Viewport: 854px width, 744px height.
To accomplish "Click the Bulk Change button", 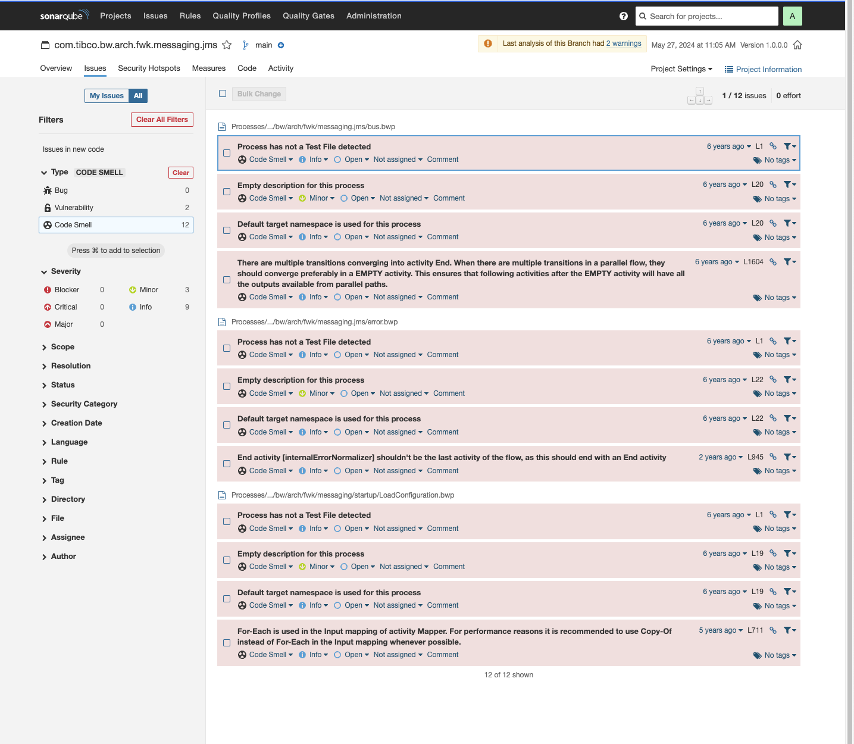I will (x=259, y=94).
